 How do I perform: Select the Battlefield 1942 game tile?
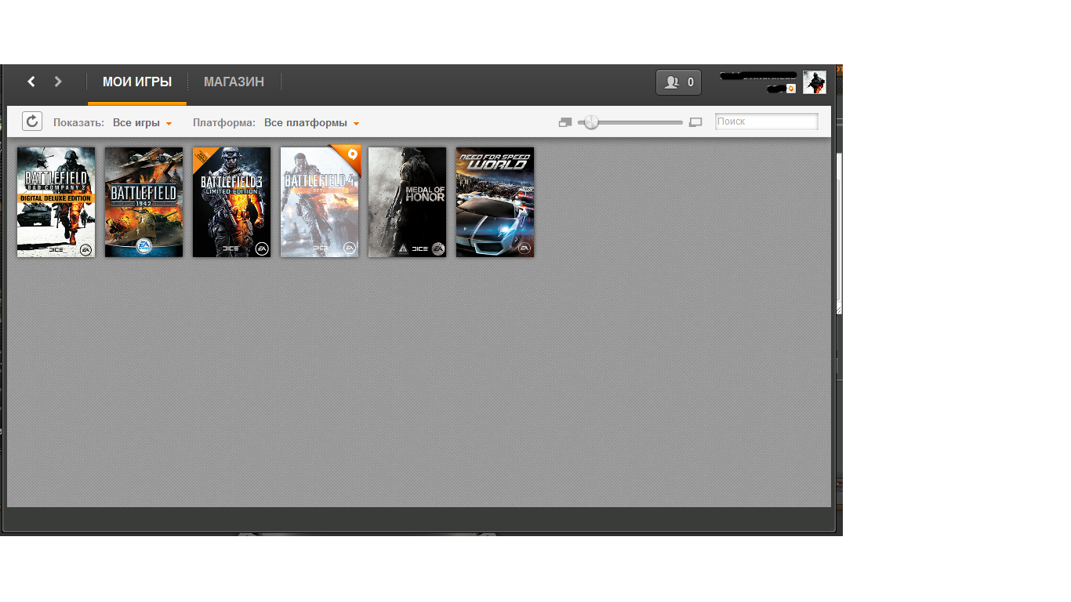[x=144, y=202]
